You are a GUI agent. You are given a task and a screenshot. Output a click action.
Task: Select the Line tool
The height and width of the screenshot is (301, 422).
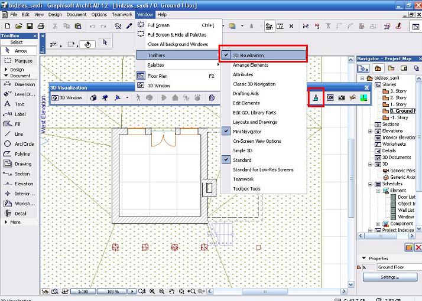pos(19,134)
